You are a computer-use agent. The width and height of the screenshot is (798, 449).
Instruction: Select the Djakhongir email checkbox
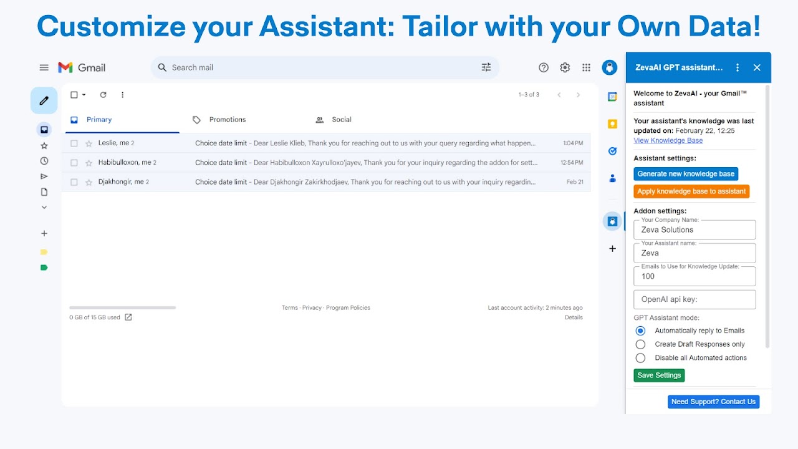point(74,182)
